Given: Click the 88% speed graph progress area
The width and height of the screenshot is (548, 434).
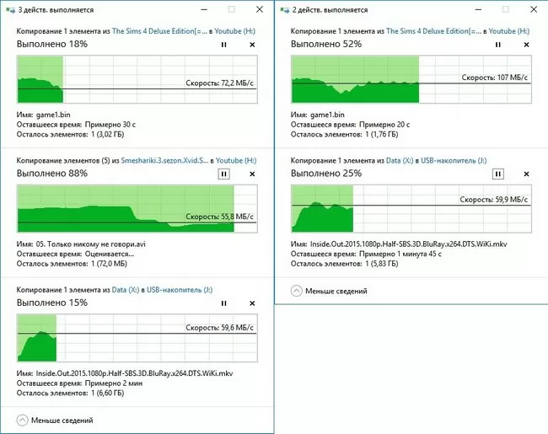Looking at the screenshot, I should tap(137, 209).
